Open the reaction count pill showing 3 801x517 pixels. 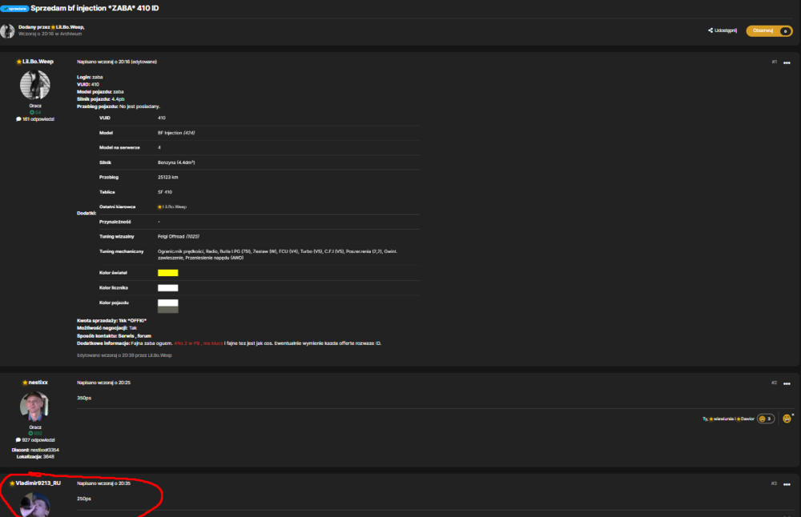point(766,419)
